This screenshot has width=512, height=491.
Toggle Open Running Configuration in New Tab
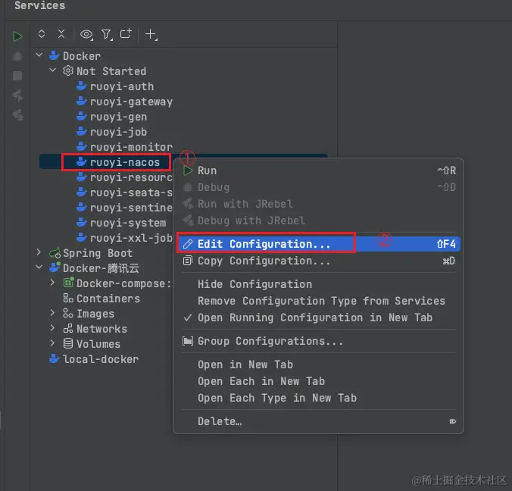point(314,317)
